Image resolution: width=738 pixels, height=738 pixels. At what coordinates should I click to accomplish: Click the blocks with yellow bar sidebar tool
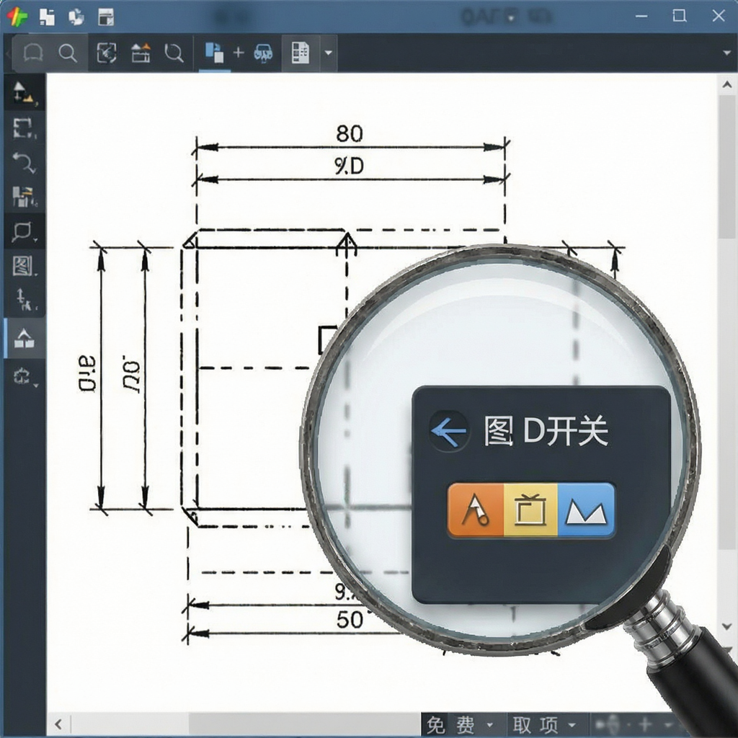[24, 197]
